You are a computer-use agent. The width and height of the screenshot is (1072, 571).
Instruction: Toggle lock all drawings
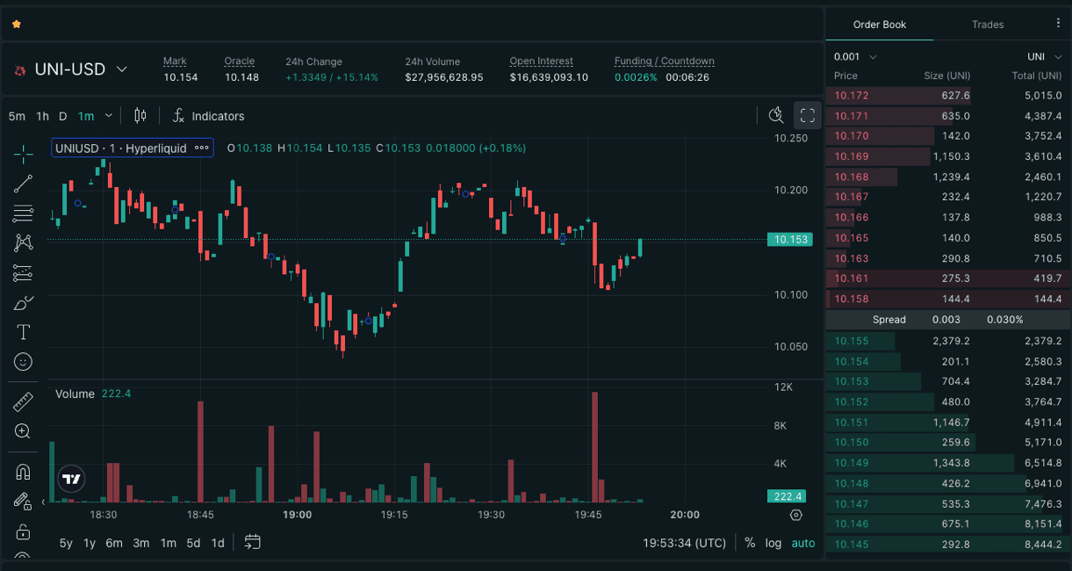(24, 531)
